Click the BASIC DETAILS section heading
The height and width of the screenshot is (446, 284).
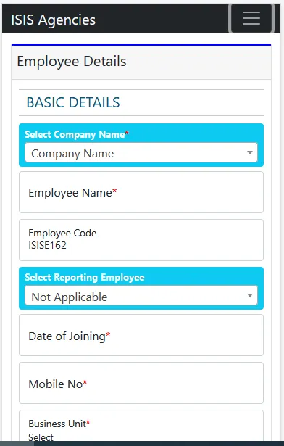pos(73,102)
